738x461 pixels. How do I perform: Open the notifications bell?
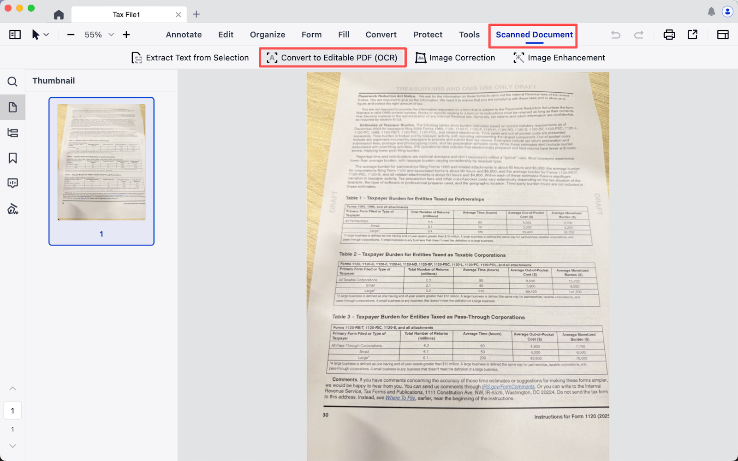click(711, 12)
